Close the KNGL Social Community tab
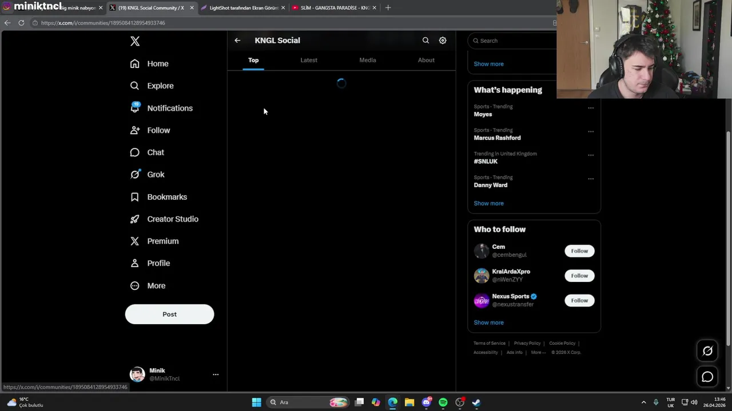This screenshot has width=732, height=411. pos(192,8)
